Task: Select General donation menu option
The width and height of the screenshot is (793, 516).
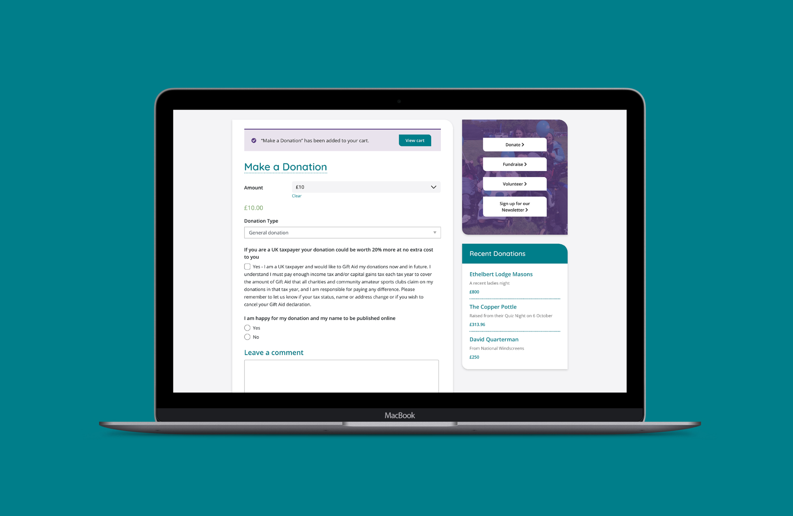Action: click(341, 232)
